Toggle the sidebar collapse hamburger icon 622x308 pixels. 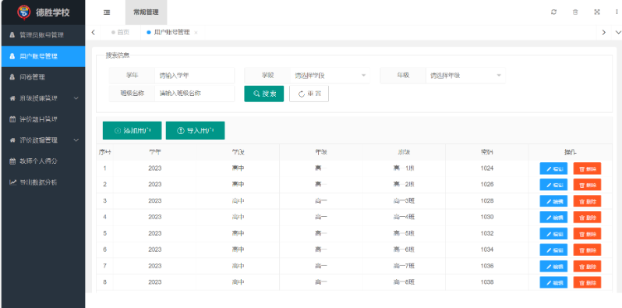coord(107,12)
